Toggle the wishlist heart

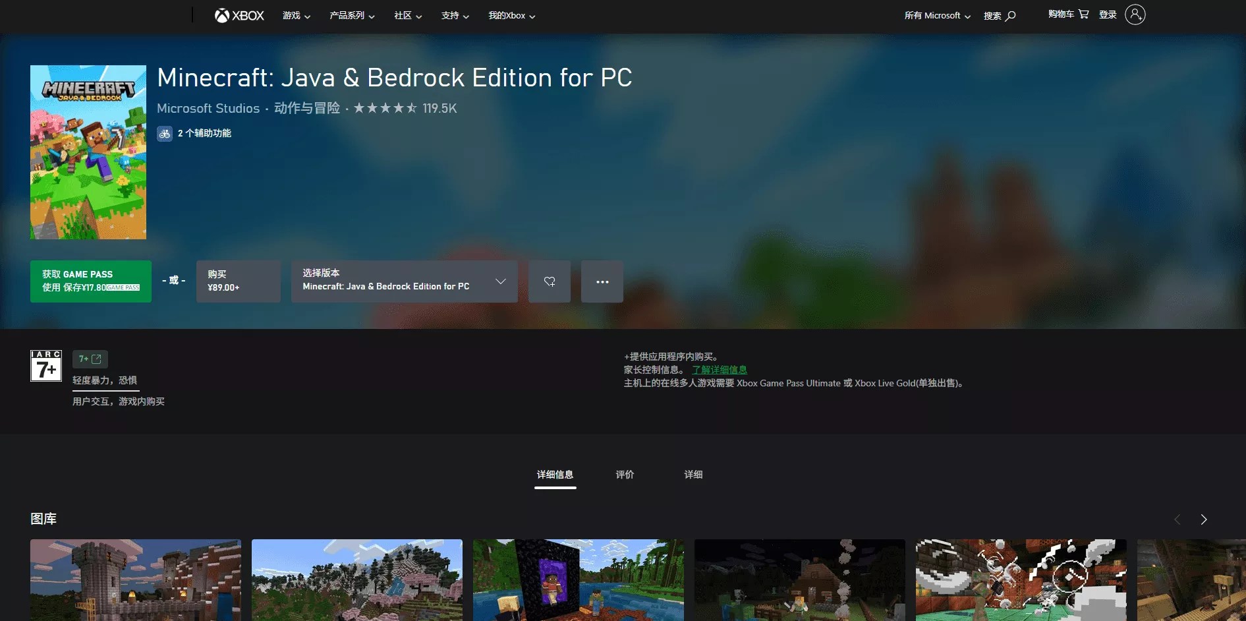(x=550, y=281)
